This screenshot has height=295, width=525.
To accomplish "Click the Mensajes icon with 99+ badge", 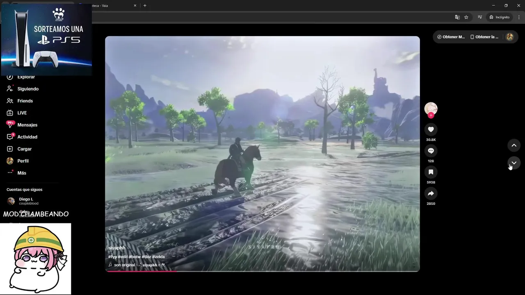I will coord(10,125).
